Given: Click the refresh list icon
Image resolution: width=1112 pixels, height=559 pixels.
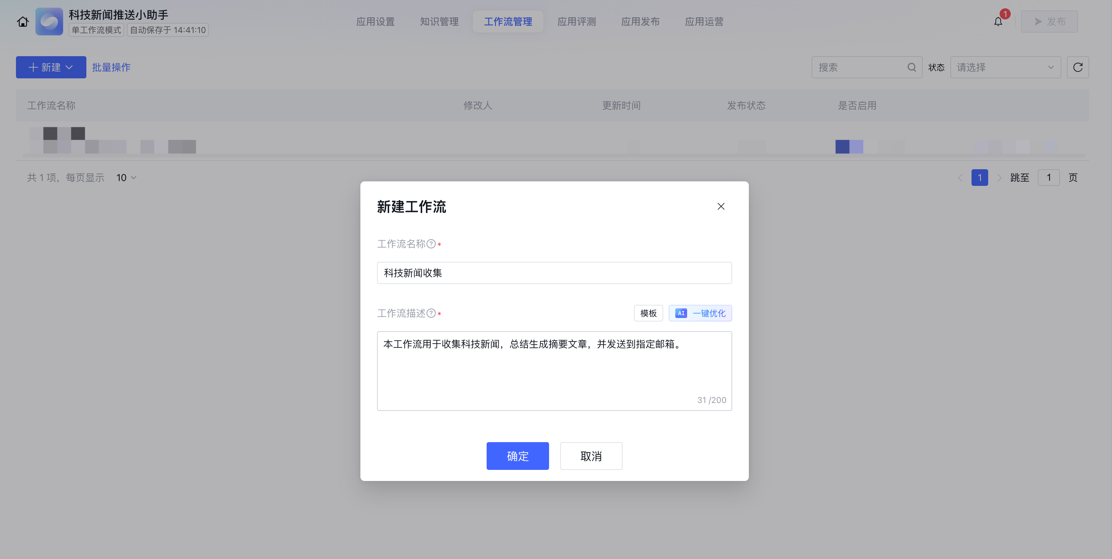Looking at the screenshot, I should 1077,67.
